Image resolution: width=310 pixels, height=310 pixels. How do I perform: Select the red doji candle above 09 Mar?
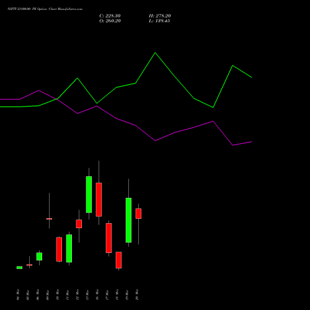49,219
